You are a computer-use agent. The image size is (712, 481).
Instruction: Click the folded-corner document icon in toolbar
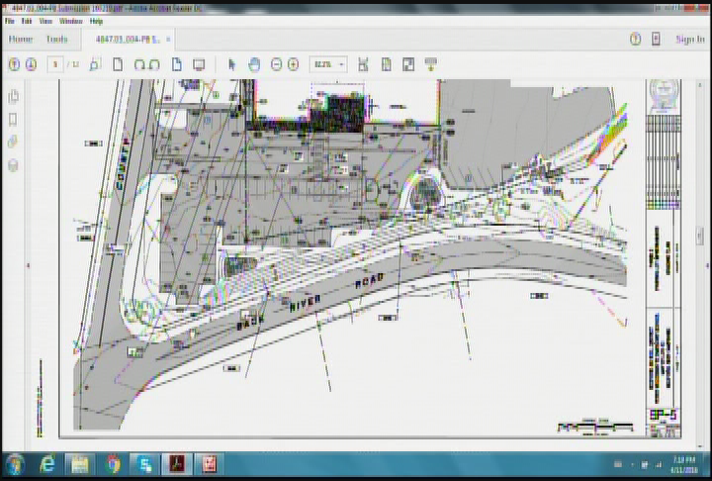click(177, 64)
